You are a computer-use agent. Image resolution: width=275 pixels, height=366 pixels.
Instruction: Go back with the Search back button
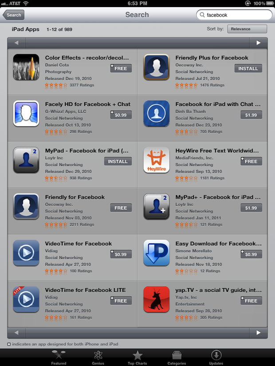tap(13, 15)
